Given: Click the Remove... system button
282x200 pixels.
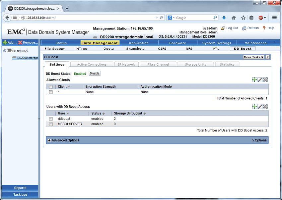Looking at the screenshot, I should [x=28, y=42].
